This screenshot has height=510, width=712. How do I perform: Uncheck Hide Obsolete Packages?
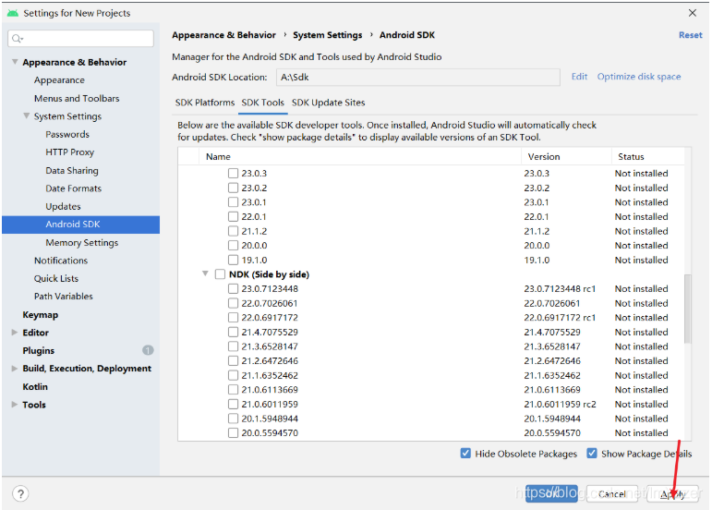[x=465, y=454]
